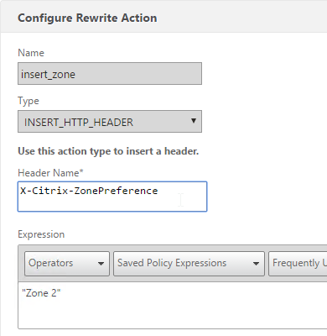Click inside the Expression text area

click(x=173, y=306)
